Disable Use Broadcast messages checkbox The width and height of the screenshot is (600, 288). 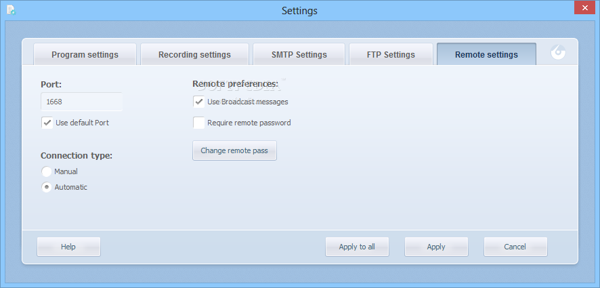(198, 102)
